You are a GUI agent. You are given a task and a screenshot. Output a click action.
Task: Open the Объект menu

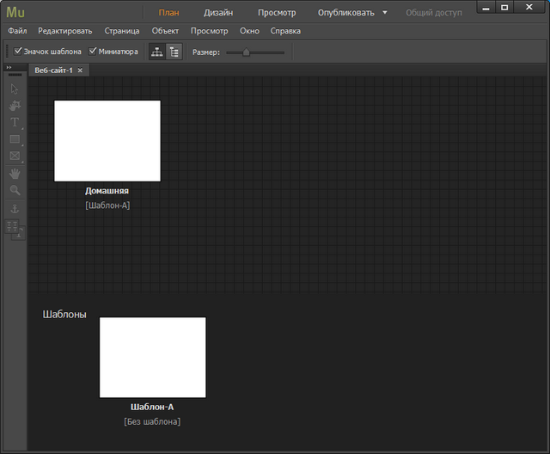pos(165,31)
